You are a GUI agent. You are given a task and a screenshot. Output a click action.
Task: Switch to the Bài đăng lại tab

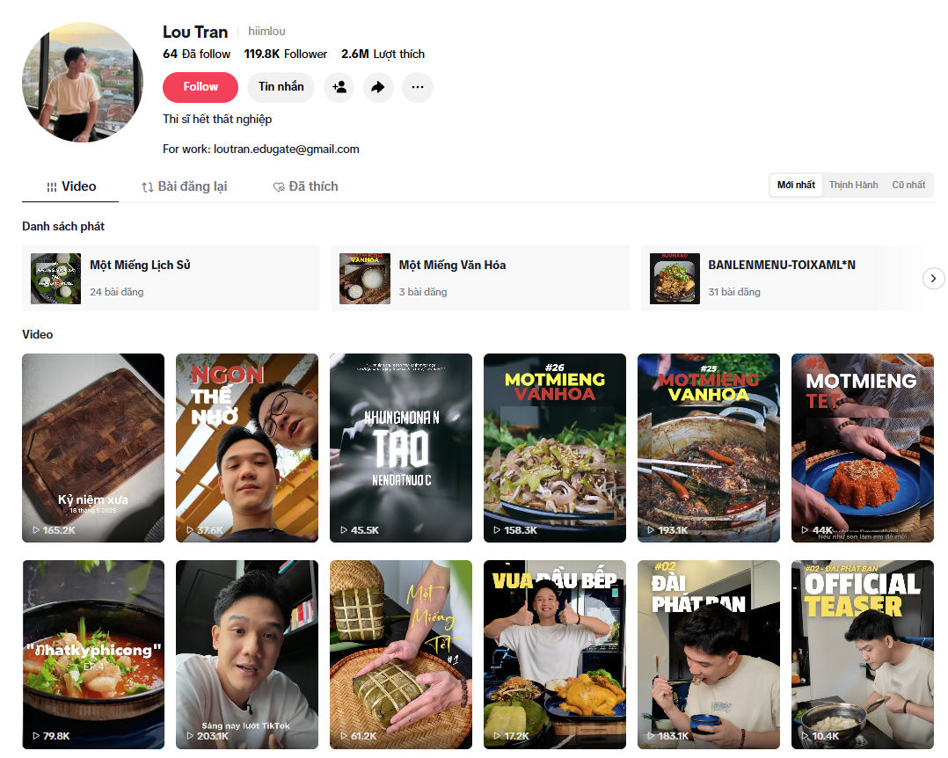pyautogui.click(x=185, y=186)
